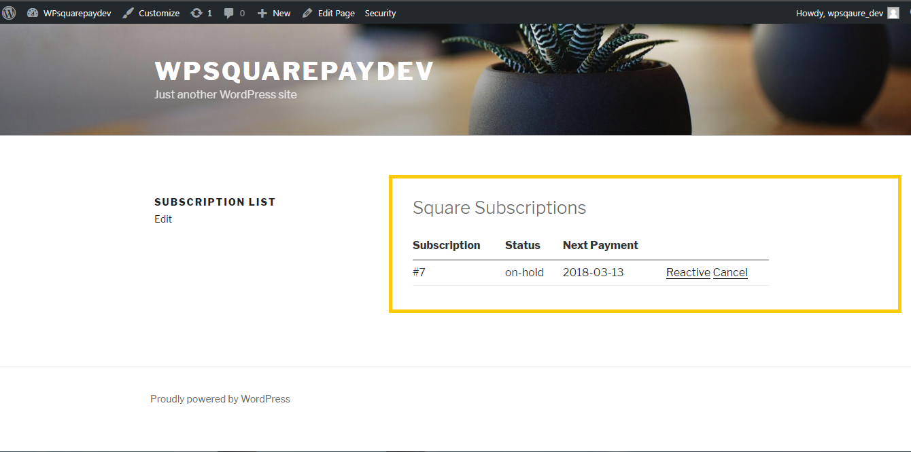Click the #7 subscription number
The height and width of the screenshot is (452, 911).
[419, 272]
